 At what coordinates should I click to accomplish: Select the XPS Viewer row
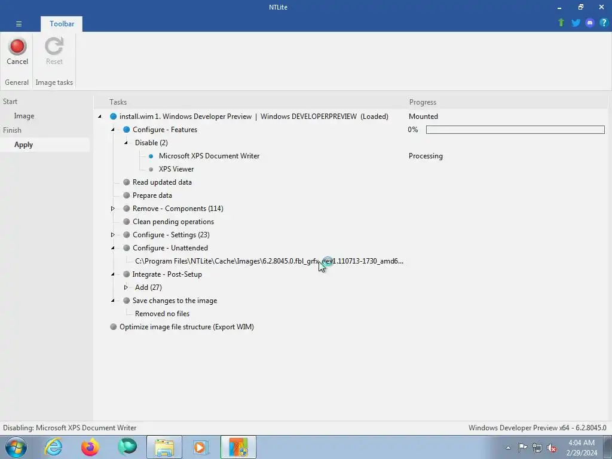(176, 169)
